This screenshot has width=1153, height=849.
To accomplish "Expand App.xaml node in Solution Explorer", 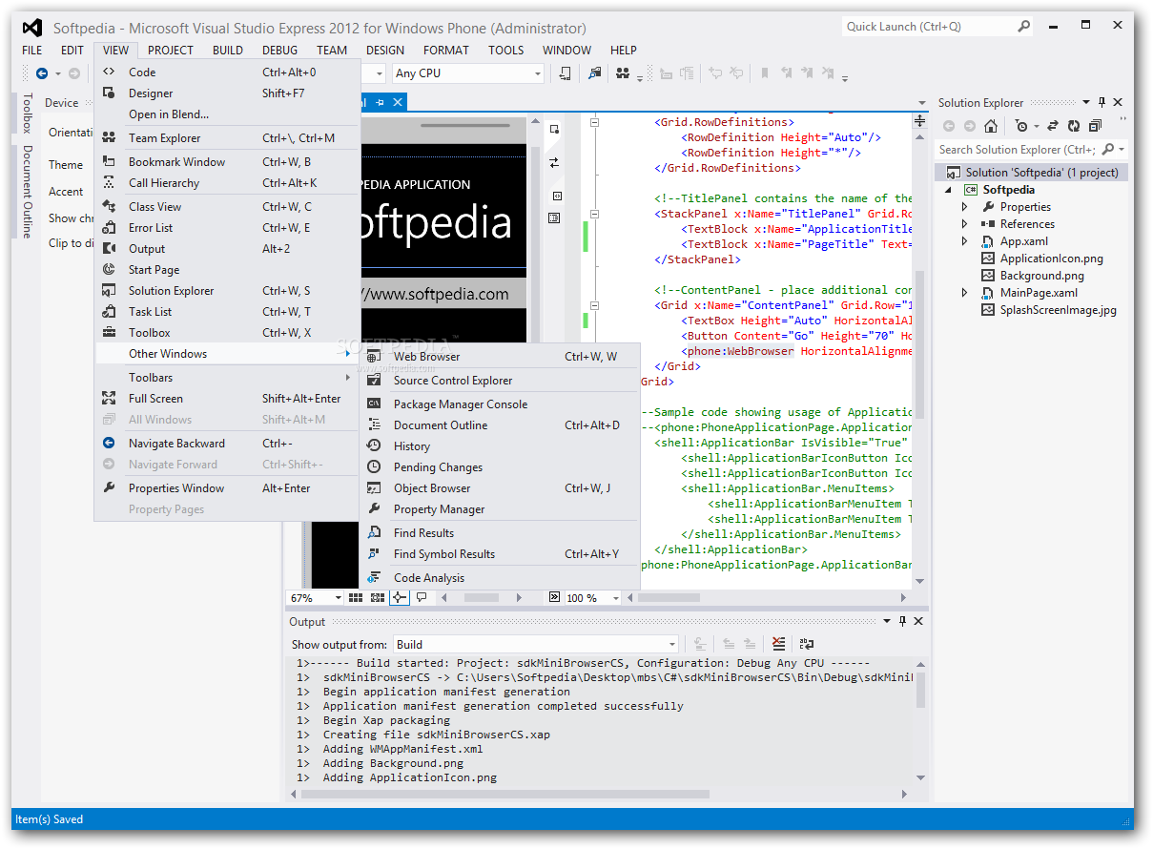I will [965, 241].
